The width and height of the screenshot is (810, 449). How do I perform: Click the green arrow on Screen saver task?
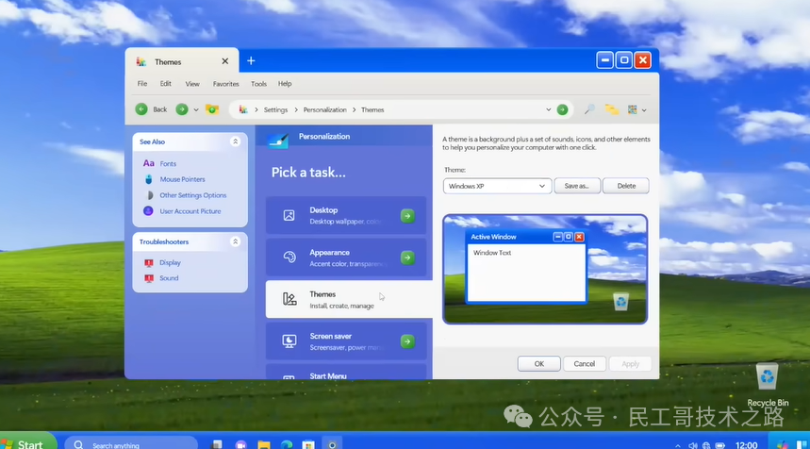tap(407, 341)
